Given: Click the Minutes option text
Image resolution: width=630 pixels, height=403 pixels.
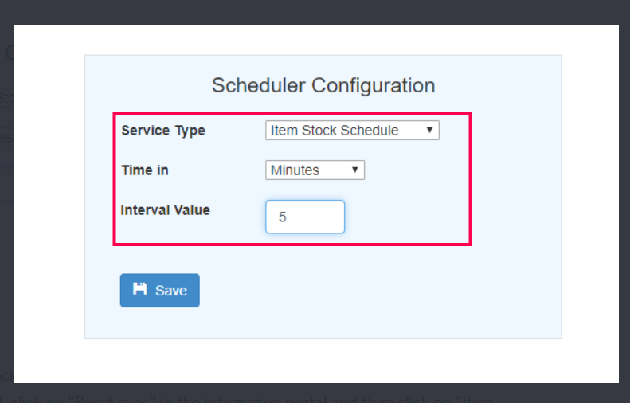Looking at the screenshot, I should point(295,170).
